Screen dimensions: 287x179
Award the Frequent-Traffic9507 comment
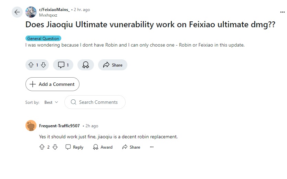pos(103,147)
